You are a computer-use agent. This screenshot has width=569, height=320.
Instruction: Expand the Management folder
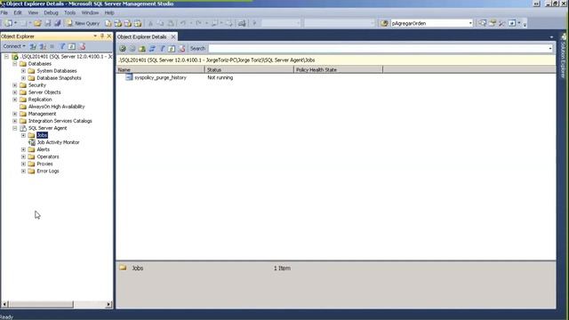[x=15, y=114]
